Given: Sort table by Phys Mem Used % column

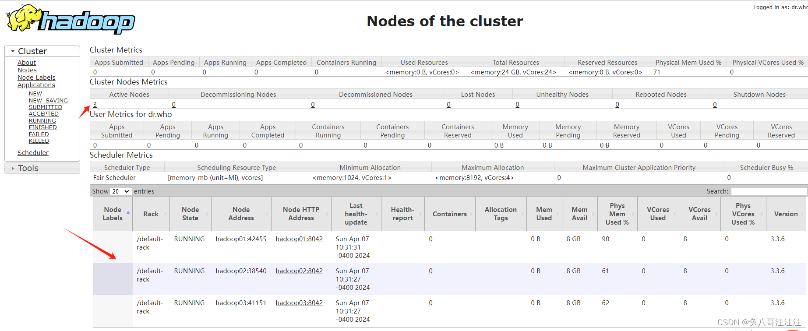Looking at the screenshot, I should coord(617,214).
